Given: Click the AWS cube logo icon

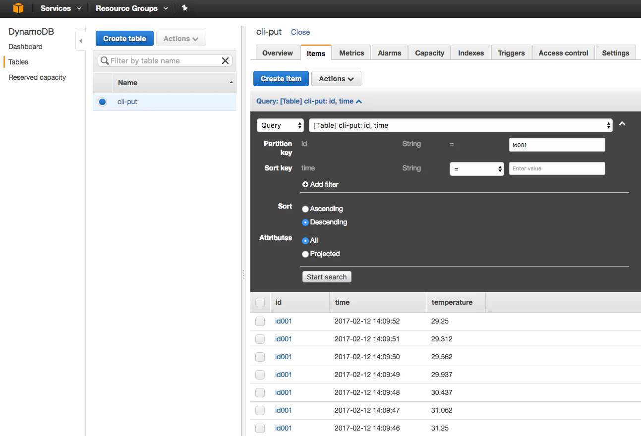Looking at the screenshot, I should pos(18,8).
